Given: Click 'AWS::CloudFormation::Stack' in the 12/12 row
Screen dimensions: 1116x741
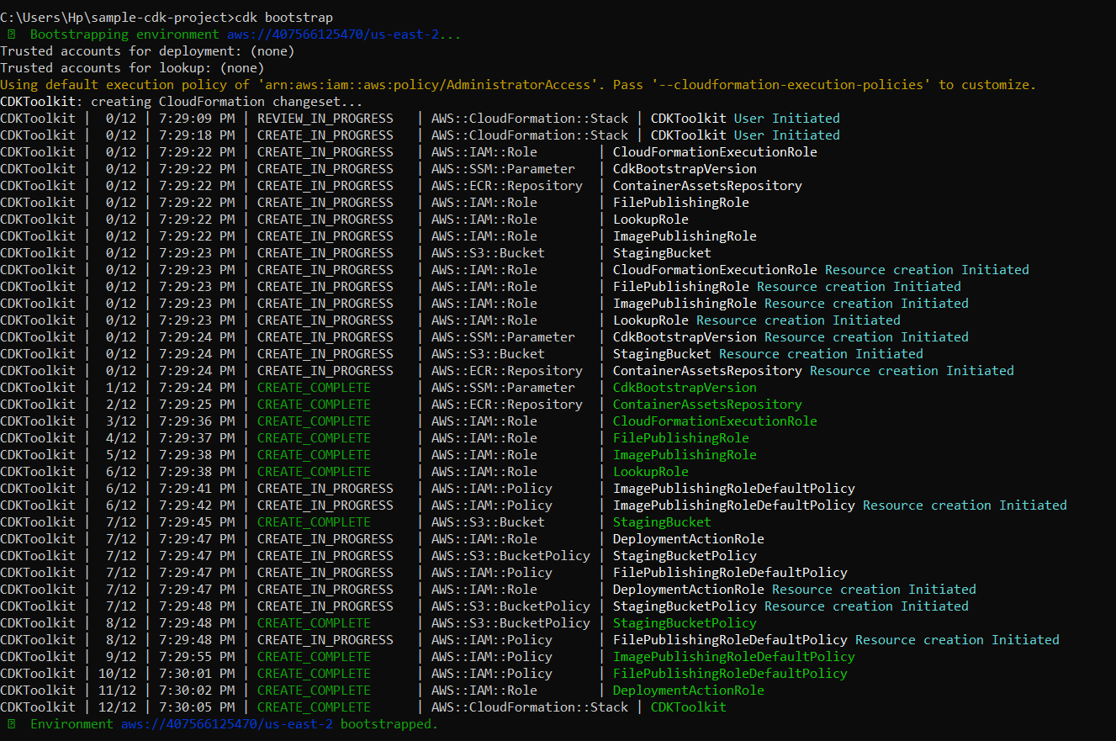Looking at the screenshot, I should [530, 707].
